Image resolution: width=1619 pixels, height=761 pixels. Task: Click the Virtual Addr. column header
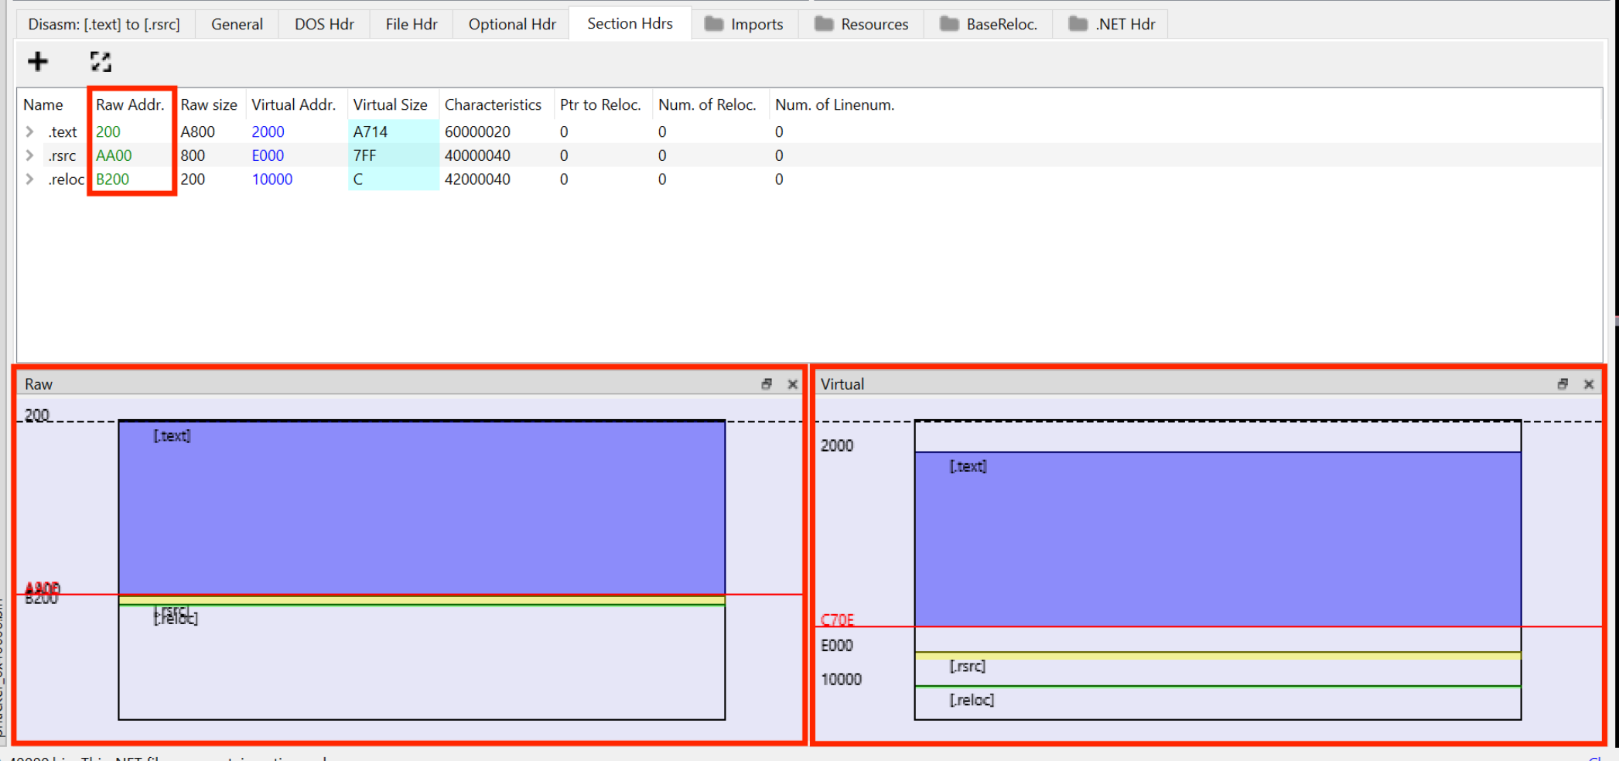(x=294, y=104)
